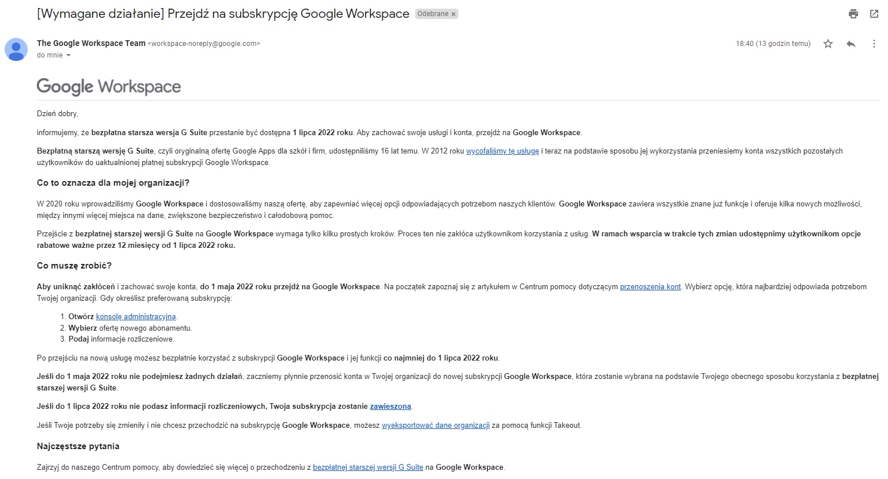Click "bezpłatnej starszej wersji G Suite" link
The height and width of the screenshot is (479, 888).
click(x=367, y=467)
